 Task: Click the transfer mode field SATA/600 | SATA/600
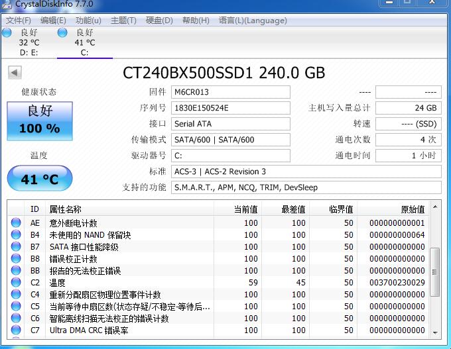(x=230, y=140)
